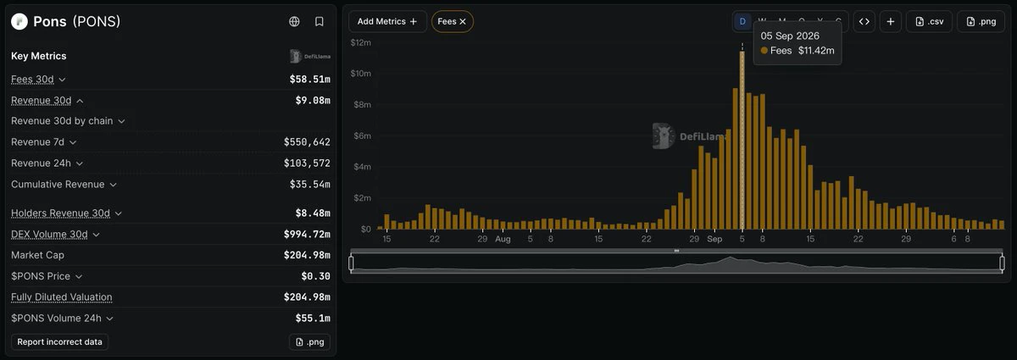Bookmark the Pons protocol
Viewport: 1017px width, 360px height.
pos(320,21)
